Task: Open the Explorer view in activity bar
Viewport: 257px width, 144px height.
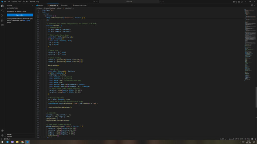Action: point(2,6)
